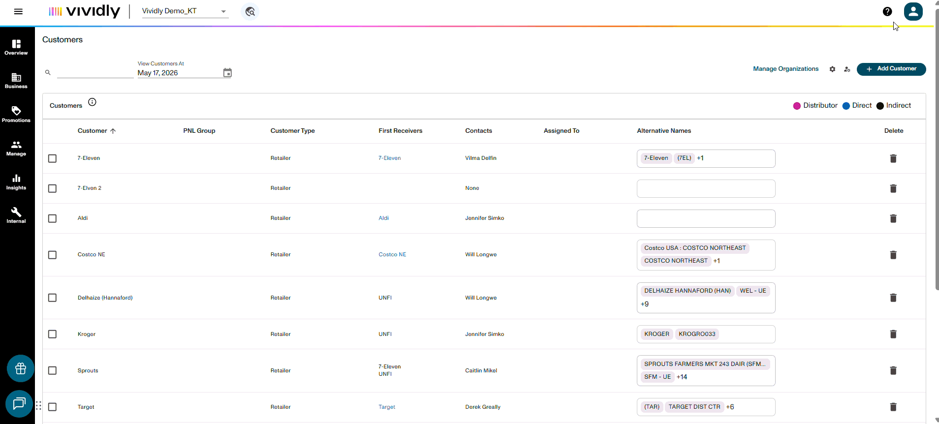Delete the Kroger customer row
The width and height of the screenshot is (939, 424).
coord(893,334)
